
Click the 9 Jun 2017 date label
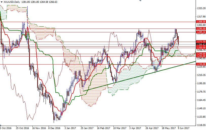(x=183, y=128)
